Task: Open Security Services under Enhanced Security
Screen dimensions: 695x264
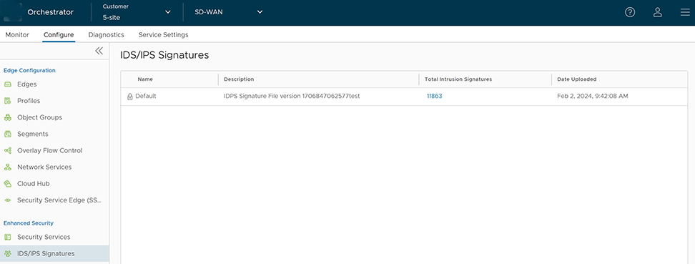Action: [x=44, y=237]
